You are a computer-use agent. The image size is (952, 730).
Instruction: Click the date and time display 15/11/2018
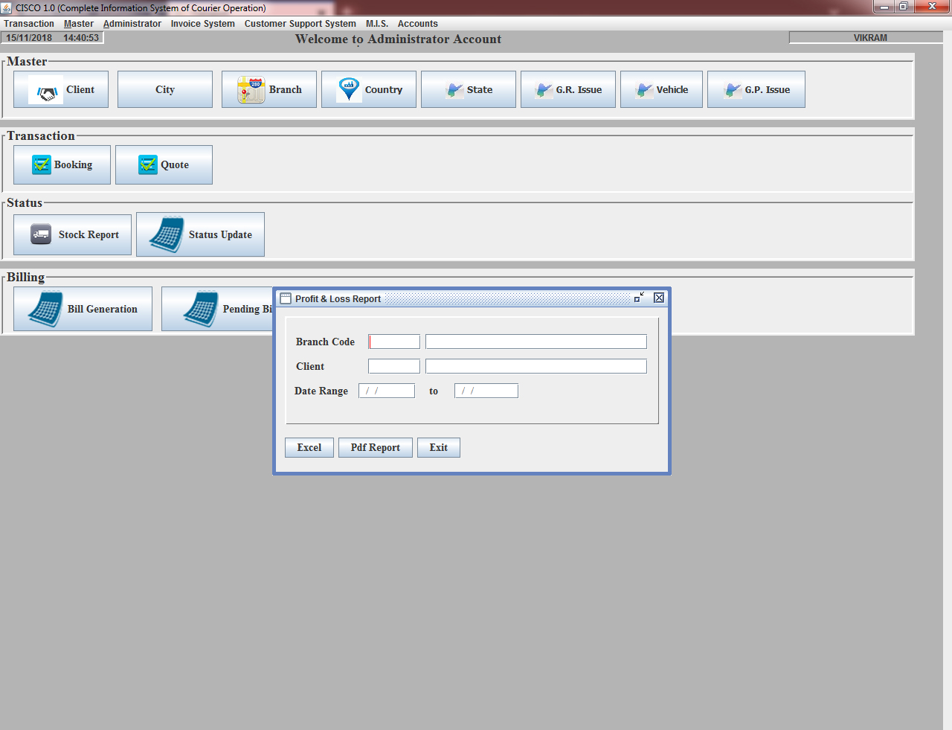tap(53, 38)
